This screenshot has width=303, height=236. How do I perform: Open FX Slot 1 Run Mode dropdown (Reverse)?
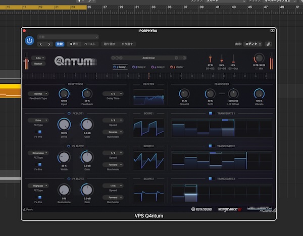(x=113, y=132)
